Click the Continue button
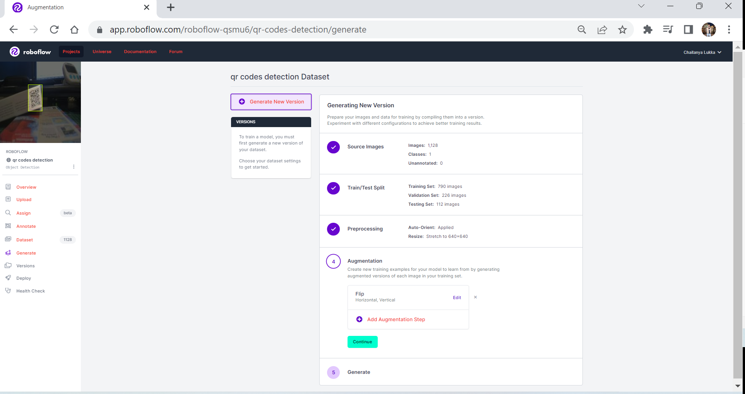Screen dimensions: 745x394 pyautogui.click(x=362, y=342)
